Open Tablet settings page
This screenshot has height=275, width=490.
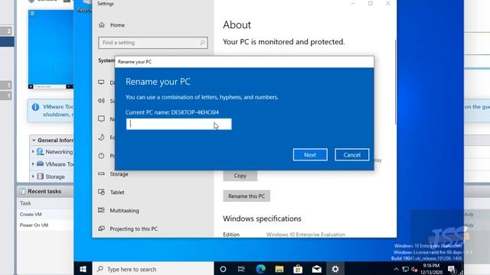(x=117, y=192)
